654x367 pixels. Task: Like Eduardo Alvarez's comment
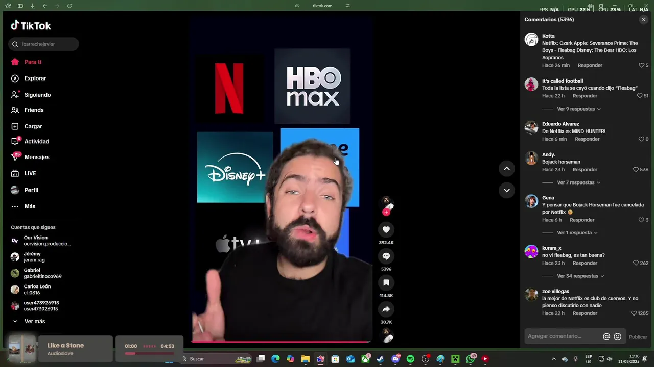click(641, 139)
